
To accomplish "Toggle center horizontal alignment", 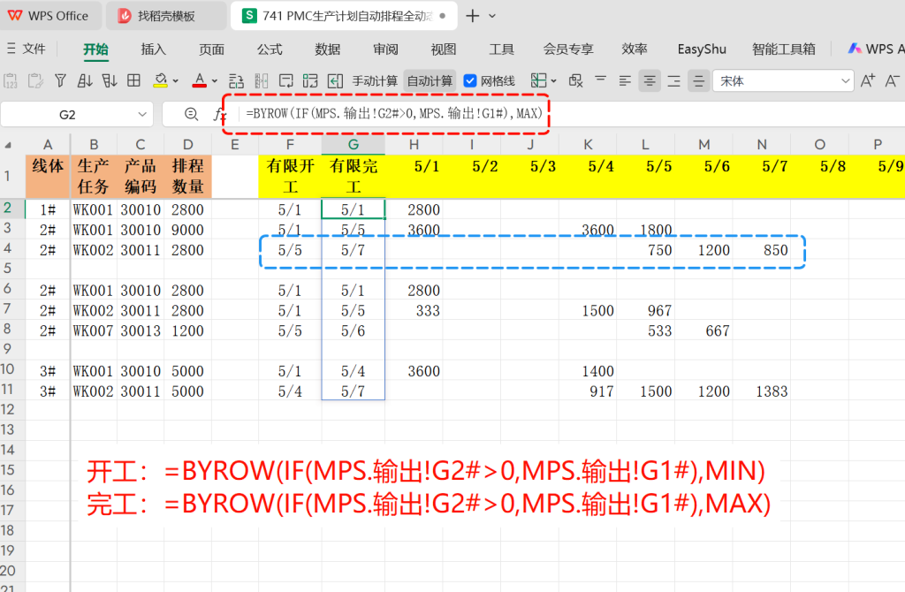I will coord(650,80).
